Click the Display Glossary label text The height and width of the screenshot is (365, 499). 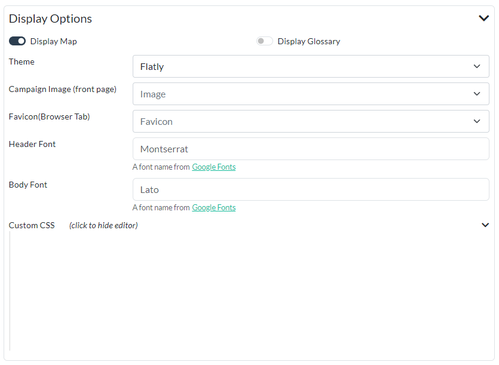(308, 41)
